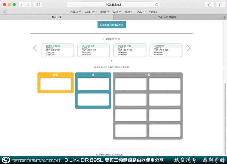Click the carousel page indicator dot
The height and width of the screenshot is (164, 227).
[x=112, y=61]
